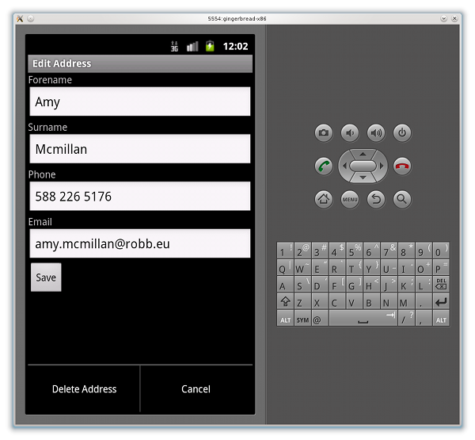This screenshot has height=440, width=475.
Task: Close the emulator window
Action: pyautogui.click(x=454, y=18)
